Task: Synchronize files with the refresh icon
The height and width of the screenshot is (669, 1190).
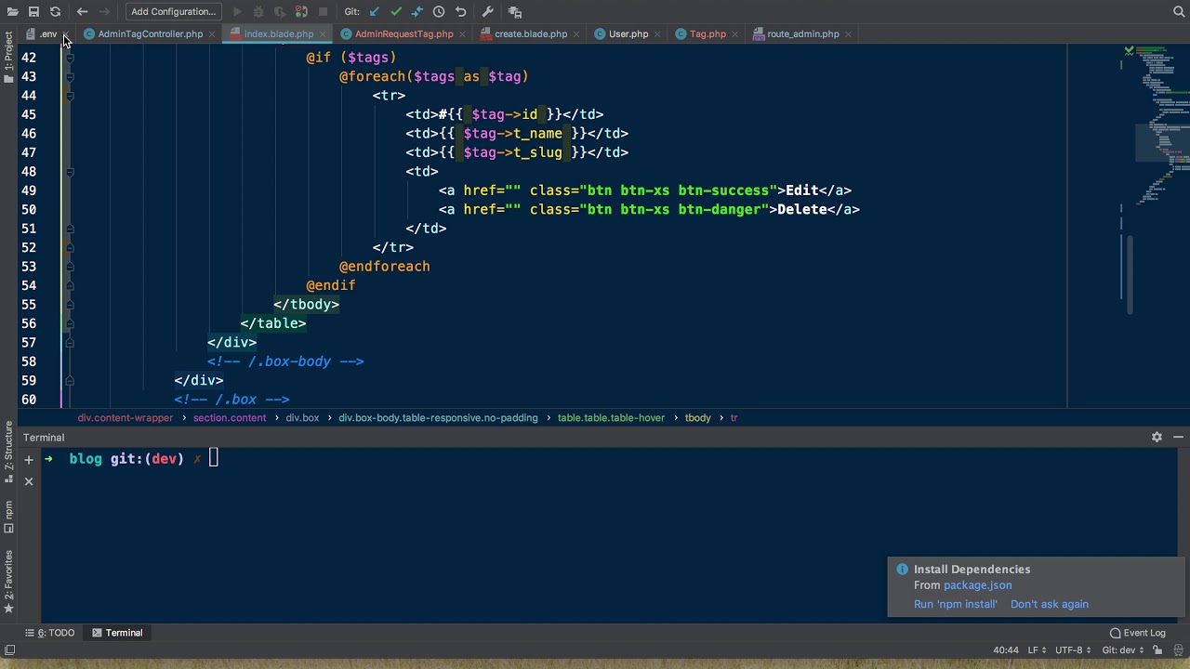Action: pyautogui.click(x=55, y=11)
